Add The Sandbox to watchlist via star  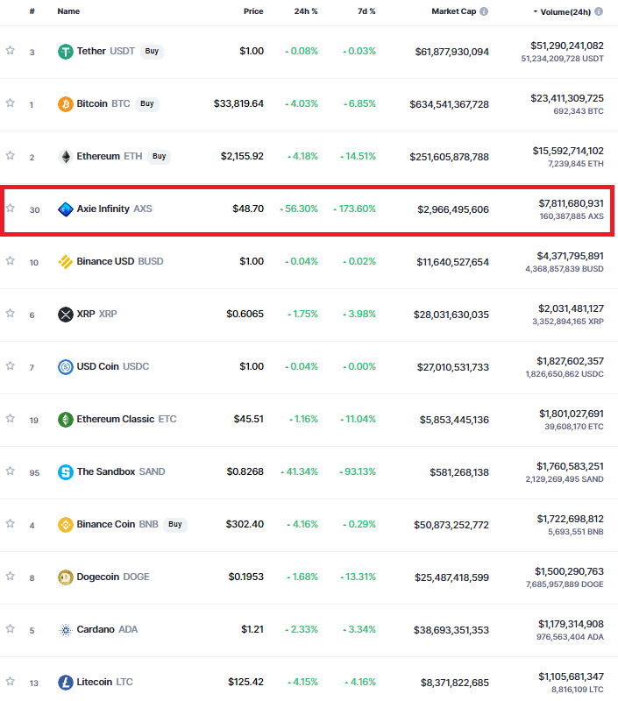pos(11,471)
